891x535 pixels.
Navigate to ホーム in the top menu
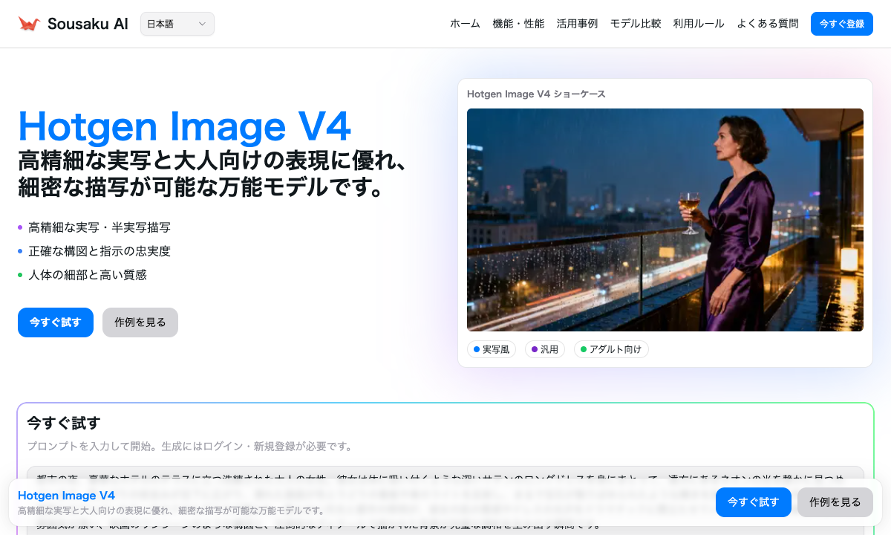click(464, 23)
